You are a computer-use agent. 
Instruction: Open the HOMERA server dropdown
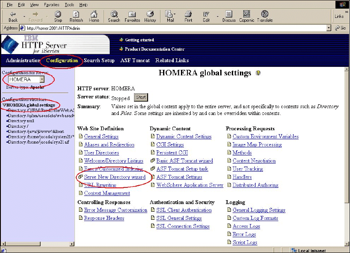42,79
